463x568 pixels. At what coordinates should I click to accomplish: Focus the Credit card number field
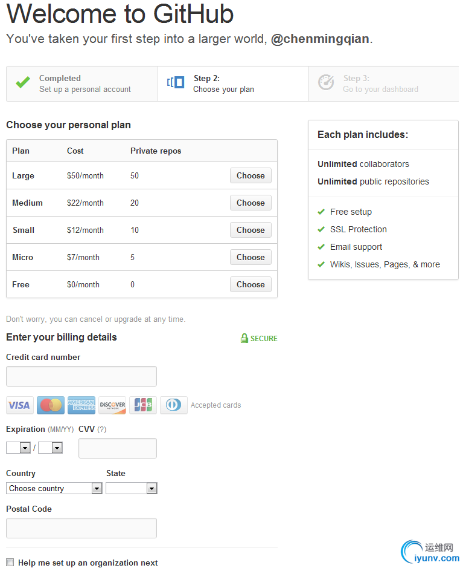(x=81, y=376)
